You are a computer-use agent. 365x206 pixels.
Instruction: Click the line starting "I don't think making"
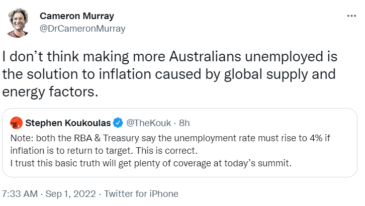click(x=169, y=59)
